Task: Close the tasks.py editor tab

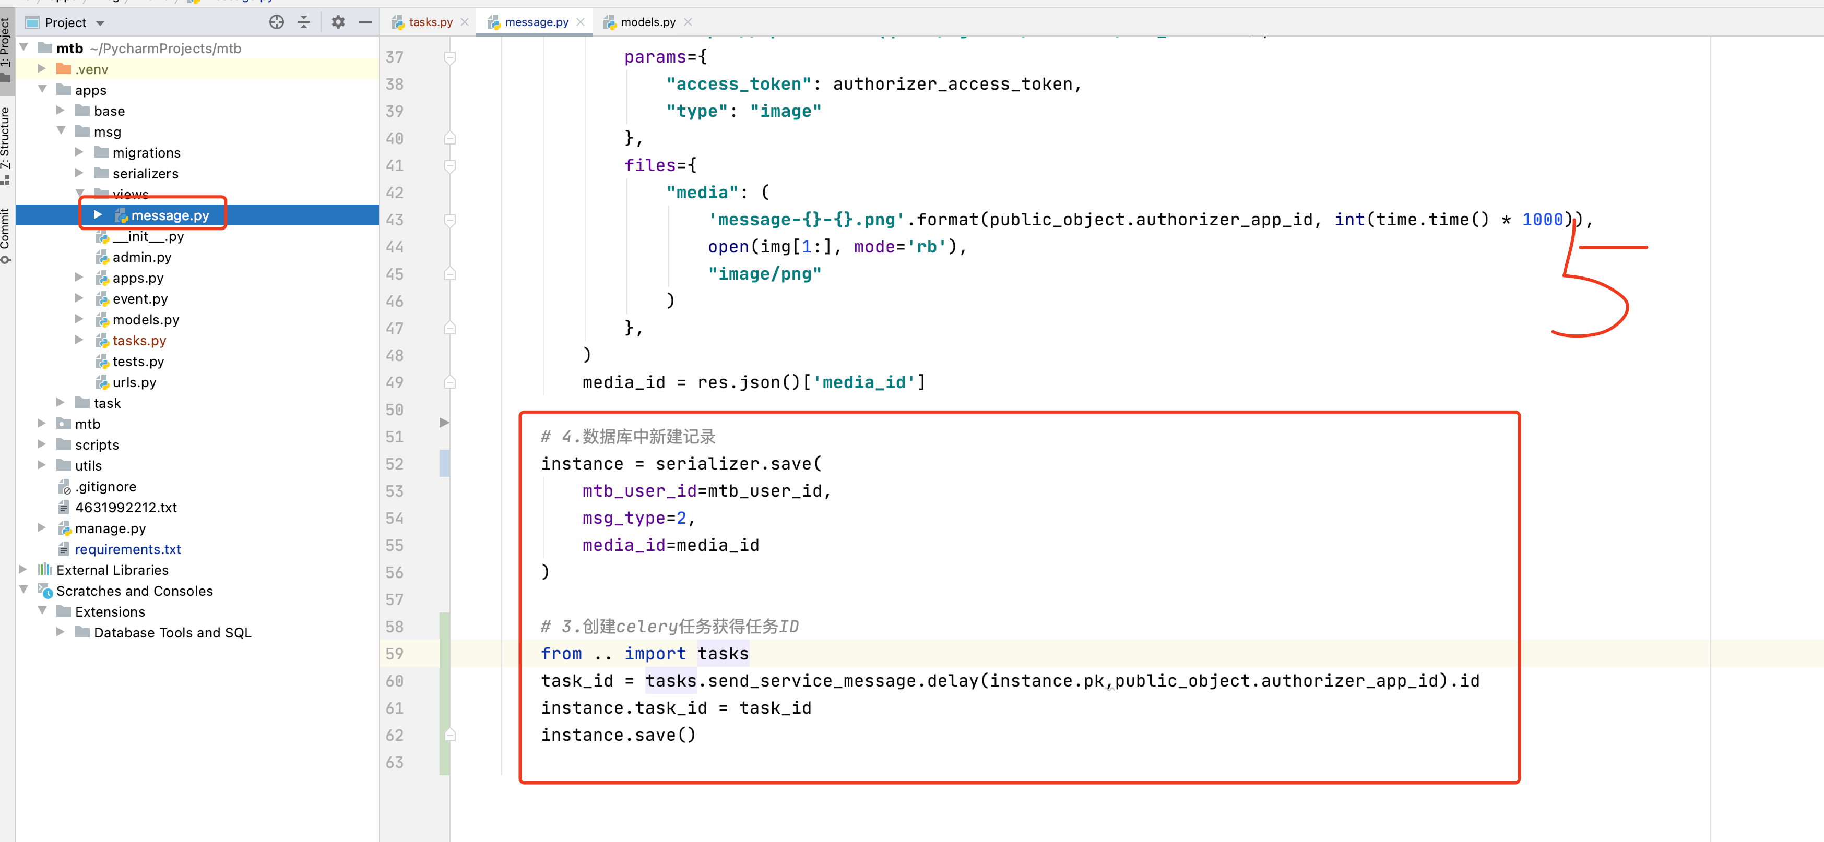Action: [x=465, y=22]
